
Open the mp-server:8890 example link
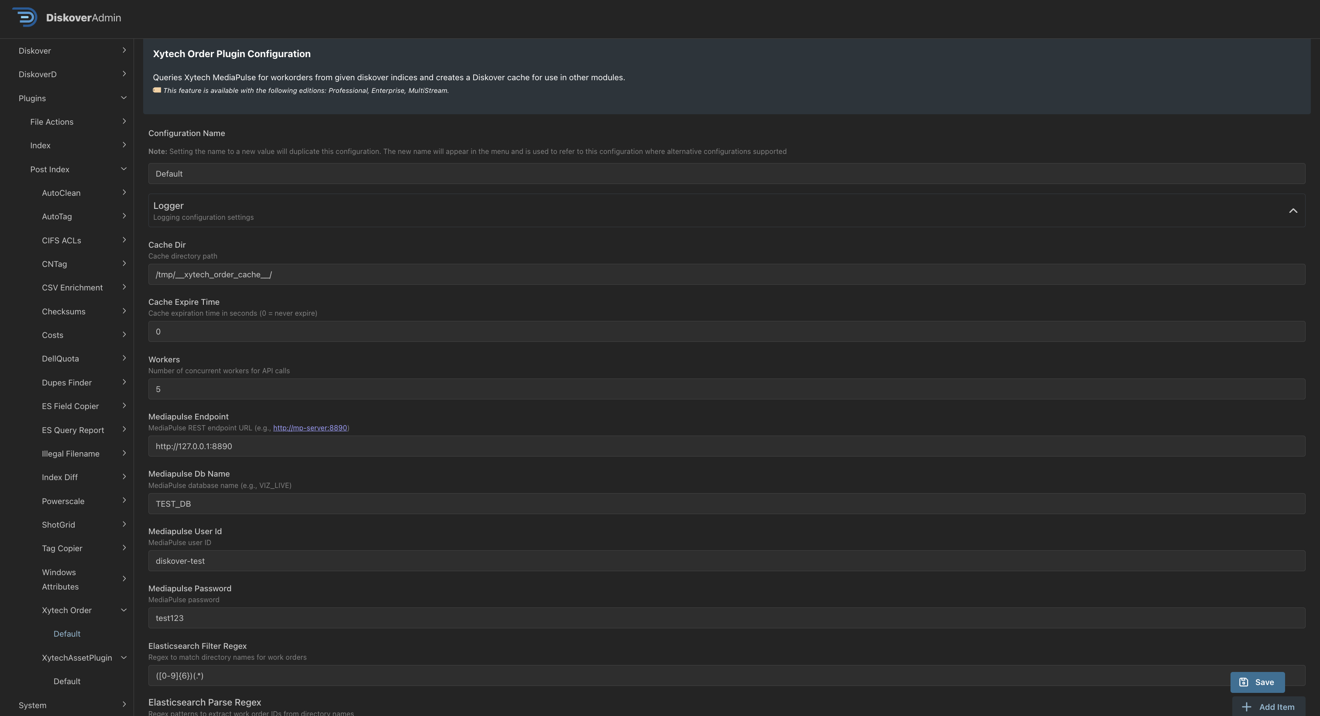[310, 428]
